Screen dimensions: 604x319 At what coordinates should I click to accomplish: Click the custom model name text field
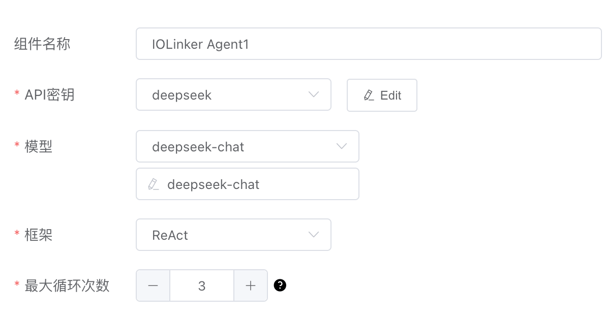click(254, 184)
